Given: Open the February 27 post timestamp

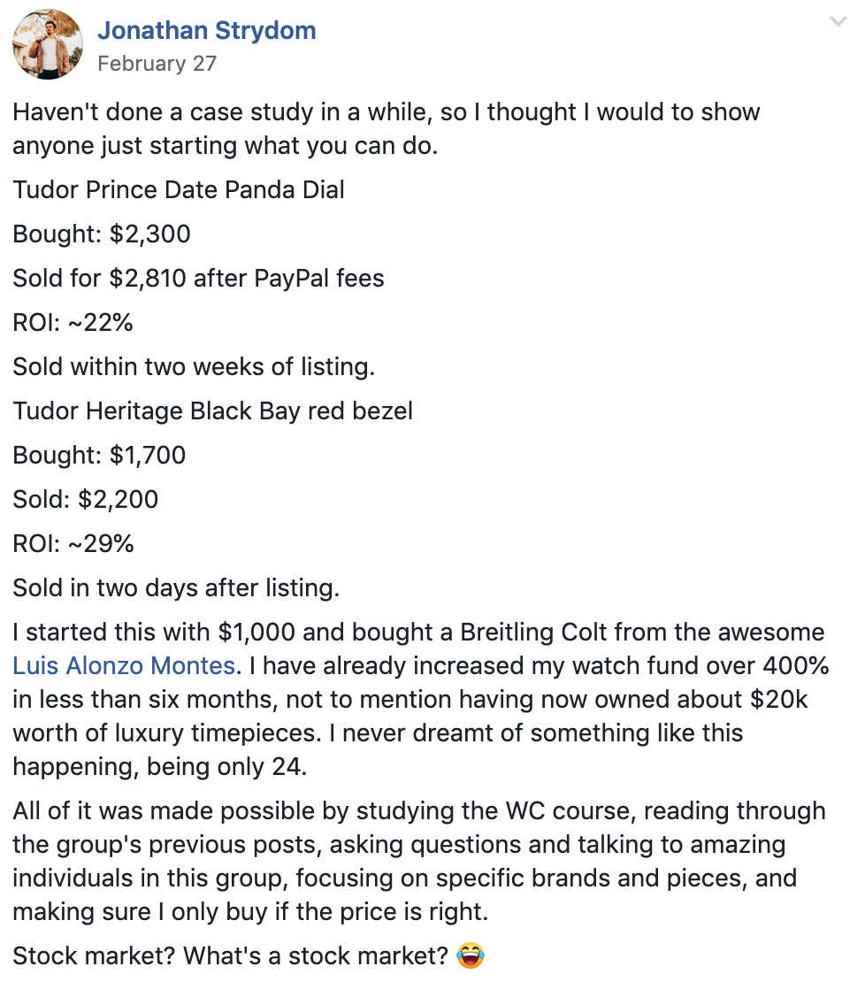Looking at the screenshot, I should coord(157,63).
